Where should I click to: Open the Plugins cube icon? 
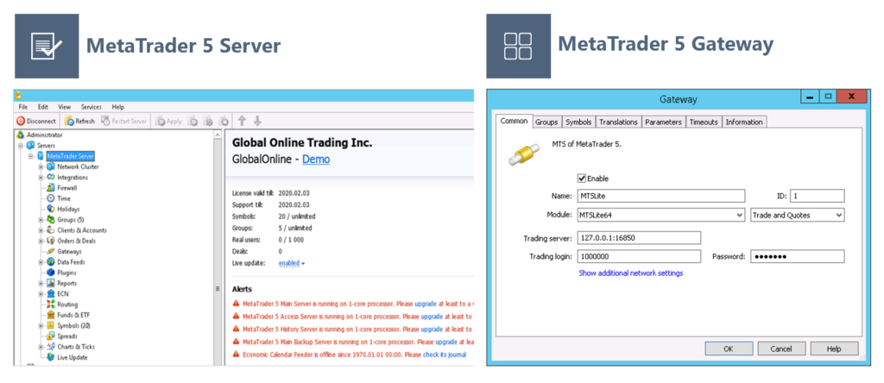[51, 273]
